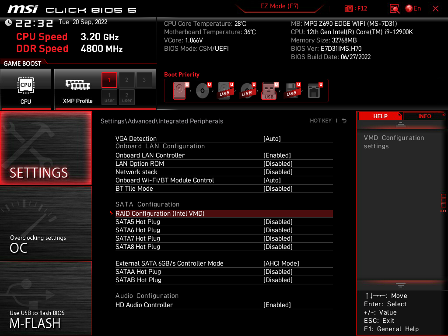The width and height of the screenshot is (448, 336).
Task: Click the date Tue 20 Sep, 2022
Action: (x=83, y=22)
